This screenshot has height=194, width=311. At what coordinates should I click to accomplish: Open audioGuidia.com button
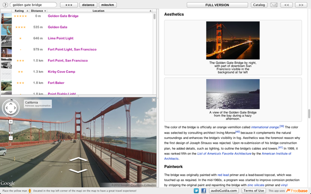223,191
